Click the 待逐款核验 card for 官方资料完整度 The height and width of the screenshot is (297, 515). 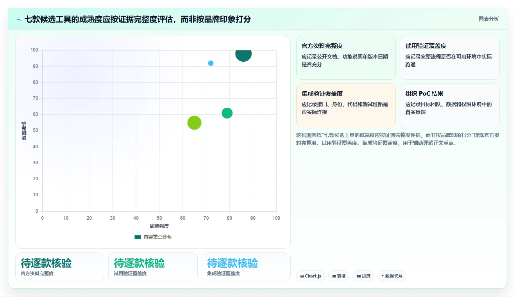point(60,267)
